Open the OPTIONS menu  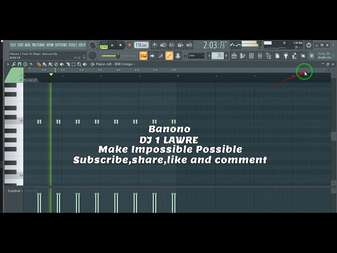pyautogui.click(x=61, y=45)
